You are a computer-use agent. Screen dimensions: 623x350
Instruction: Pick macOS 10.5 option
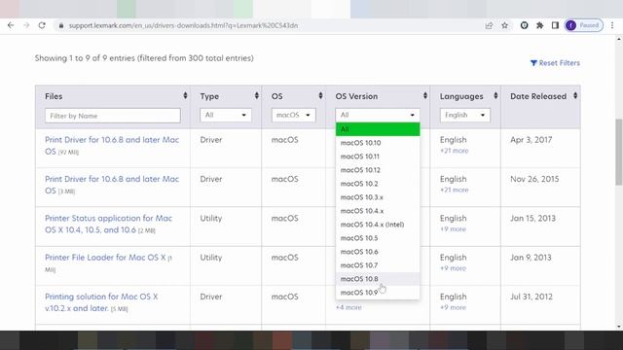point(378,238)
